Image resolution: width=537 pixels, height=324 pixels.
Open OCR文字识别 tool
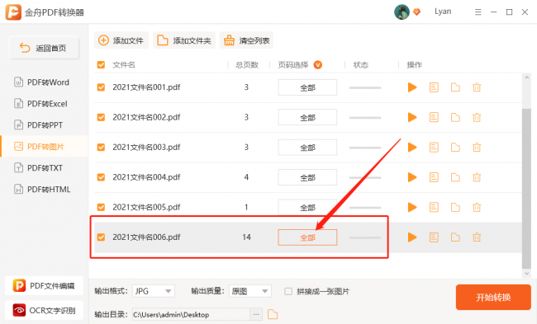(44, 310)
